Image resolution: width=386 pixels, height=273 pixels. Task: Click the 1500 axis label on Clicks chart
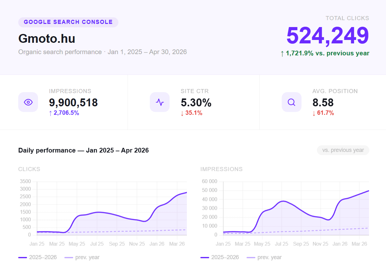(x=25, y=212)
